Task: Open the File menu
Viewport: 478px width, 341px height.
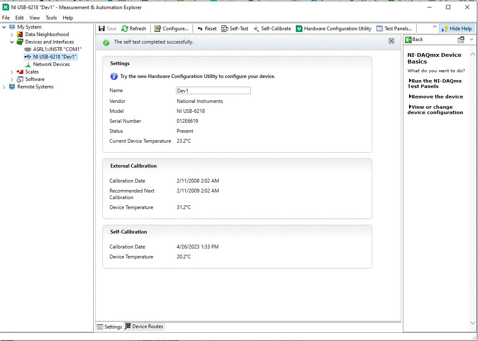Action: coord(6,18)
